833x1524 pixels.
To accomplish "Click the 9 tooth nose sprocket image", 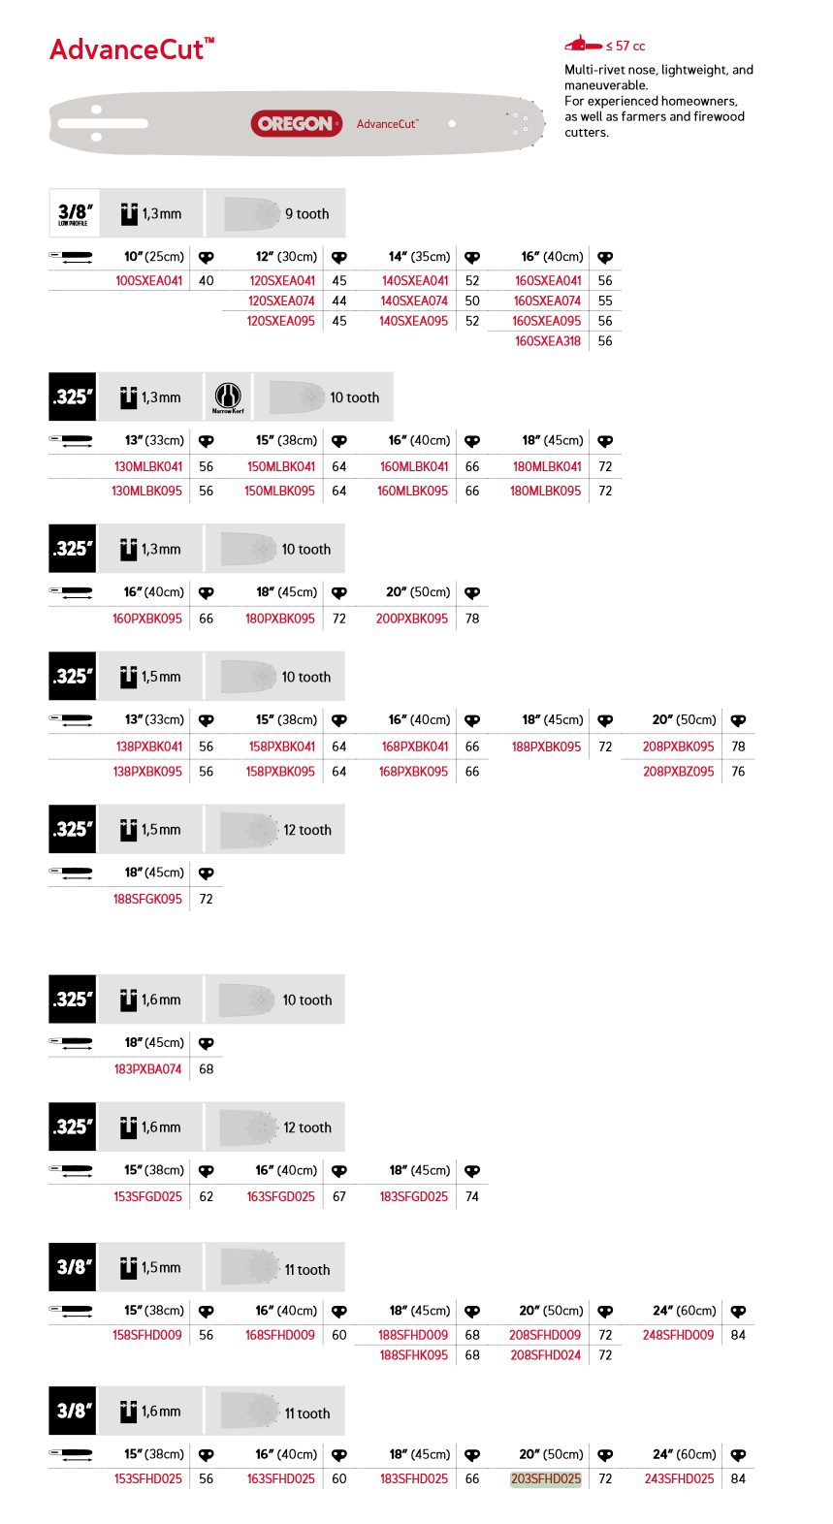I will 252,213.
